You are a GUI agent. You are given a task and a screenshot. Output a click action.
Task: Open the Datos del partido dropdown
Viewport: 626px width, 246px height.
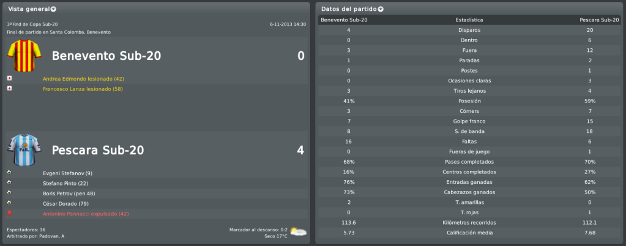(x=381, y=9)
